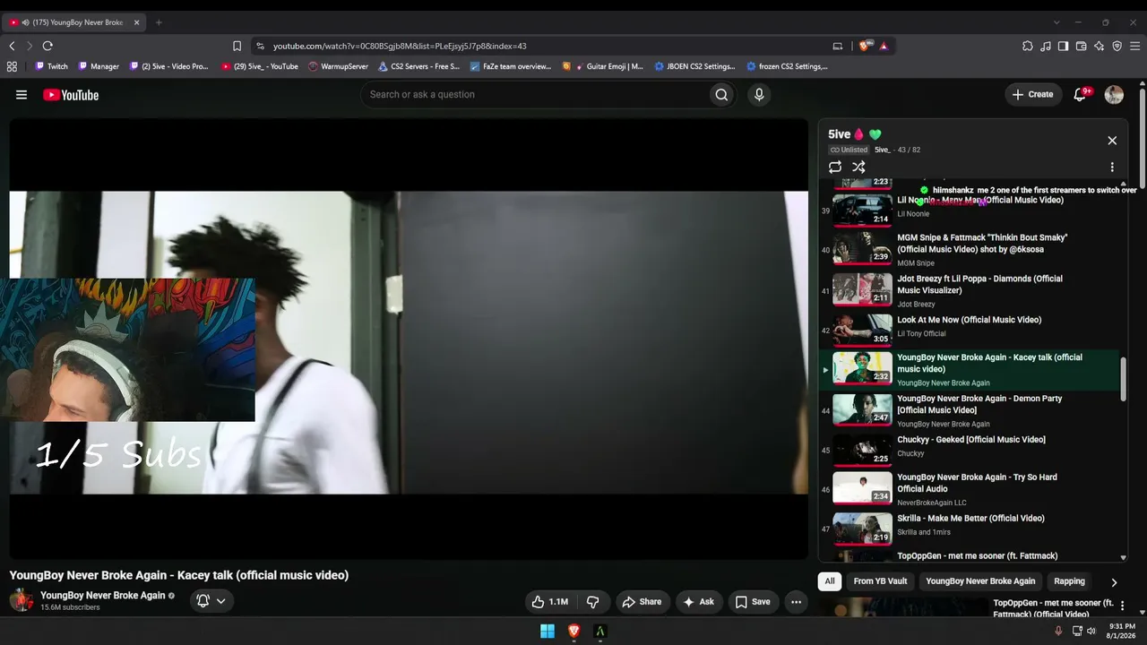Click the video player area
Screen dimensions: 1147x645
coord(409,340)
